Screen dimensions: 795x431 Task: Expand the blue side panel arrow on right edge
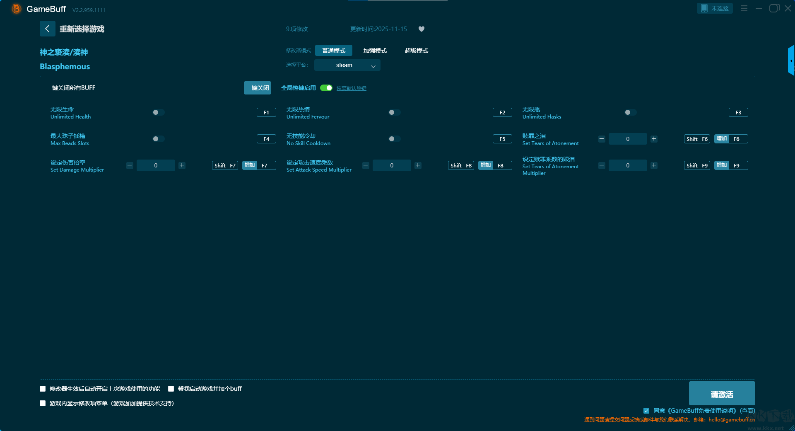(x=791, y=61)
